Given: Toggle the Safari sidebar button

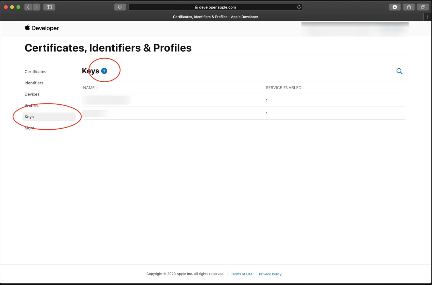Looking at the screenshot, I should tap(49, 7).
